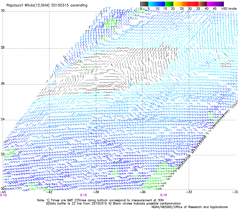Click the legend tick label '25'
The height and width of the screenshot is (209, 238).
182,9
